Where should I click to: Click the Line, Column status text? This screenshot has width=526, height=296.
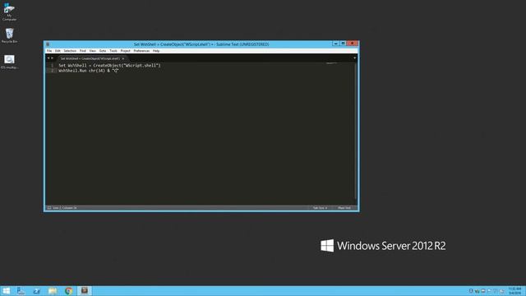[65, 208]
